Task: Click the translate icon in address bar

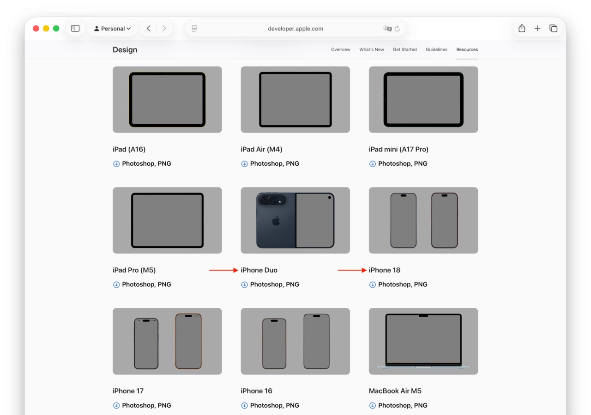Action: pyautogui.click(x=387, y=29)
